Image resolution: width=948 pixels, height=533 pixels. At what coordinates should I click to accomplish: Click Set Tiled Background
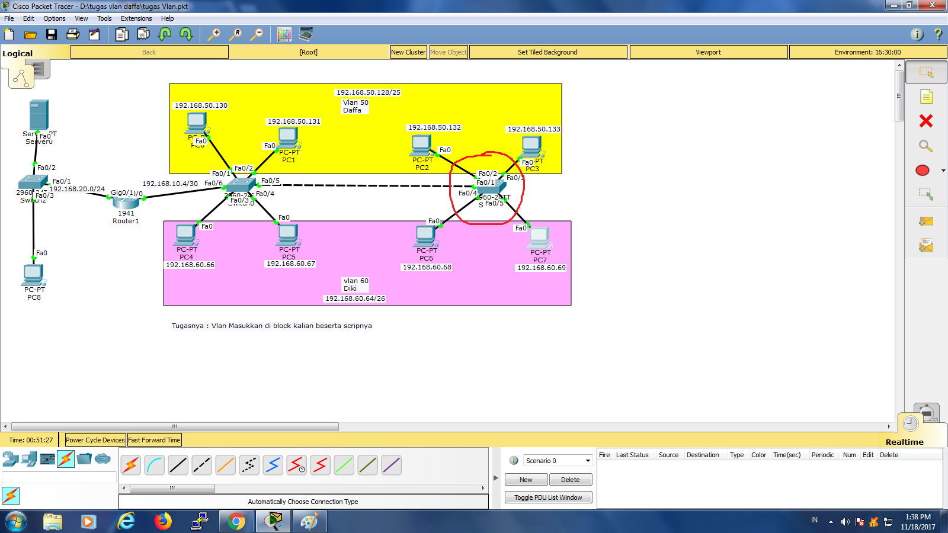[547, 52]
